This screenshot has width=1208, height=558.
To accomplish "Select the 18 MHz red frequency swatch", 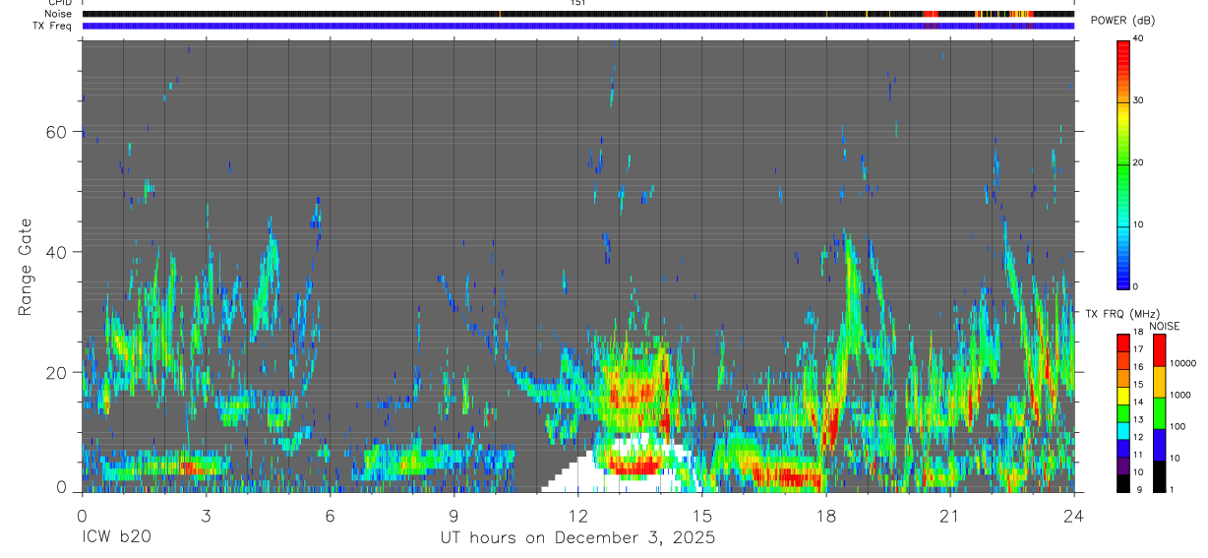I will pos(1123,340).
